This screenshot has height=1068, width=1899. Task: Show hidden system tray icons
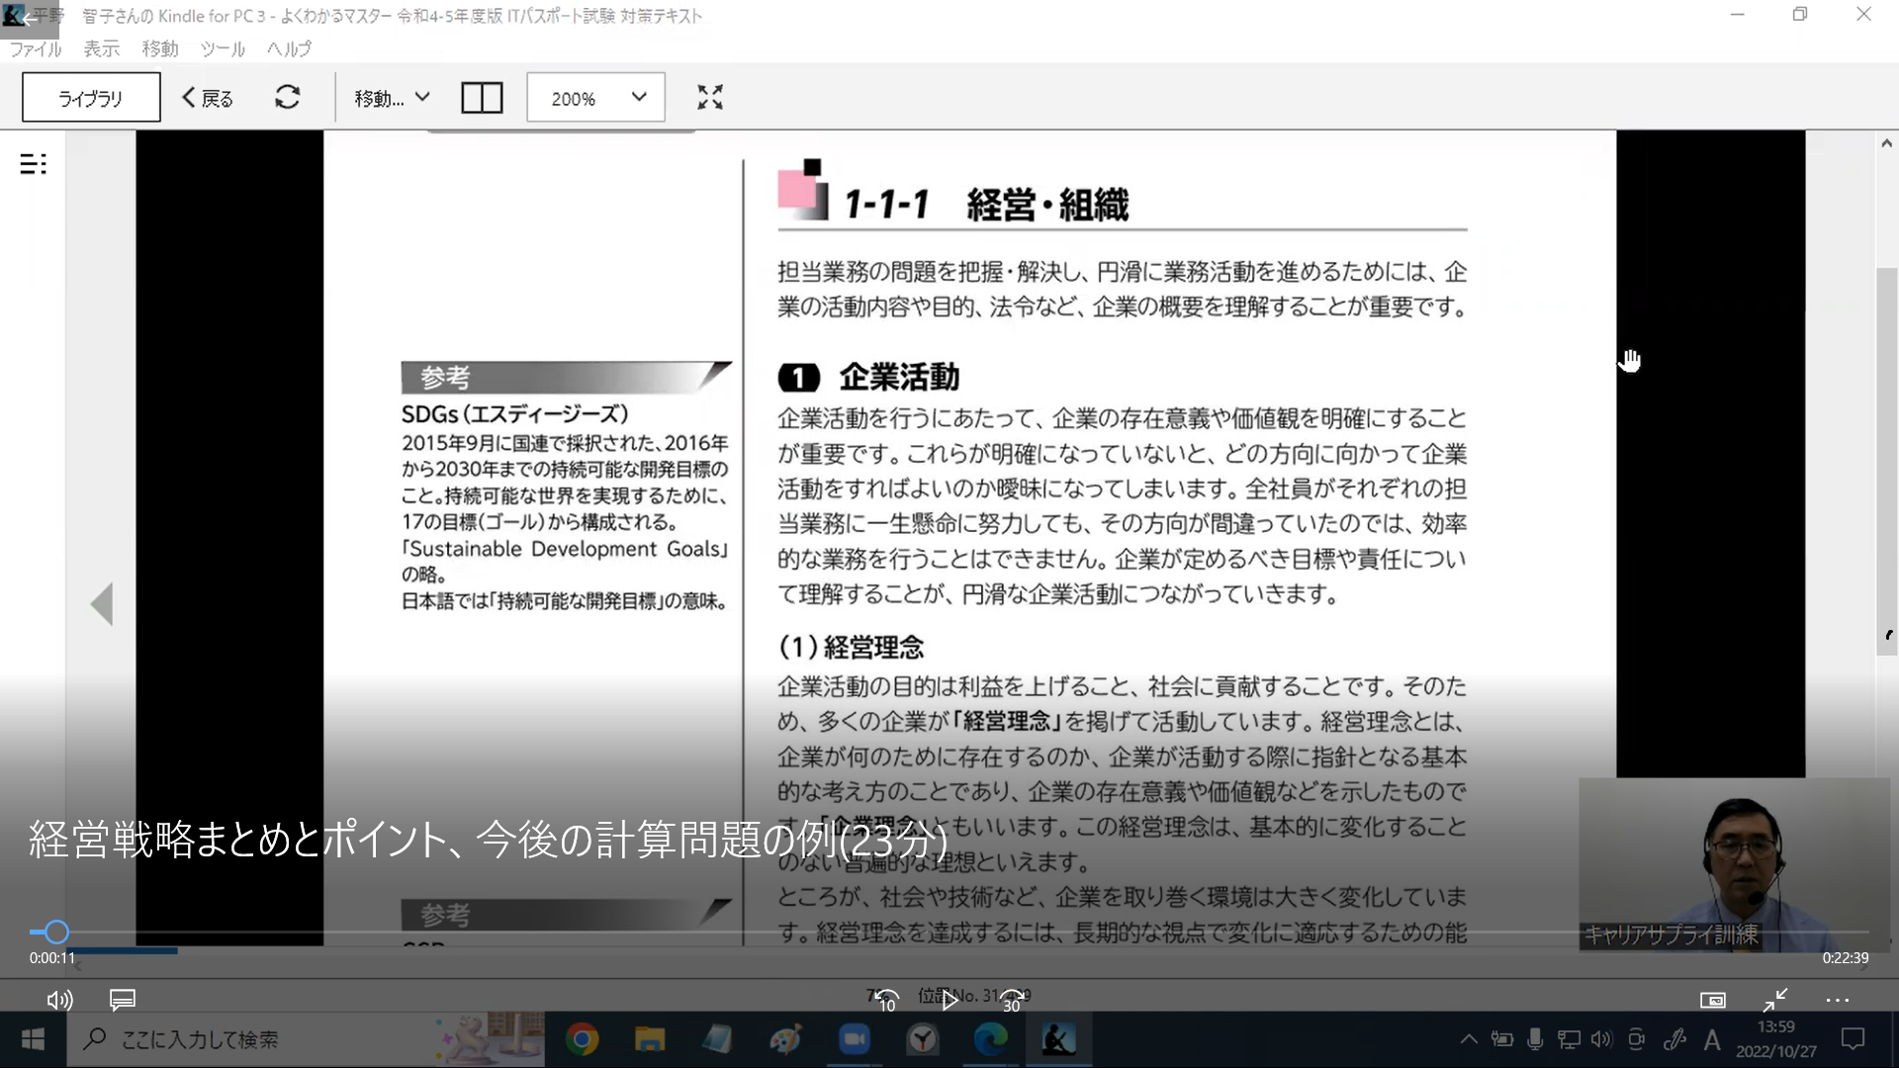click(x=1469, y=1039)
